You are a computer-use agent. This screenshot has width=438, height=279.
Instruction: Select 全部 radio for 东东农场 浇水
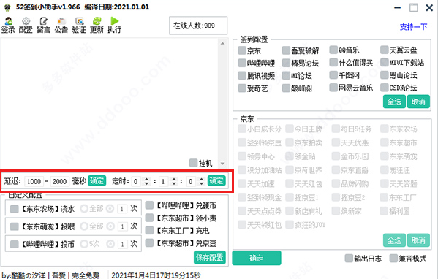point(84,208)
